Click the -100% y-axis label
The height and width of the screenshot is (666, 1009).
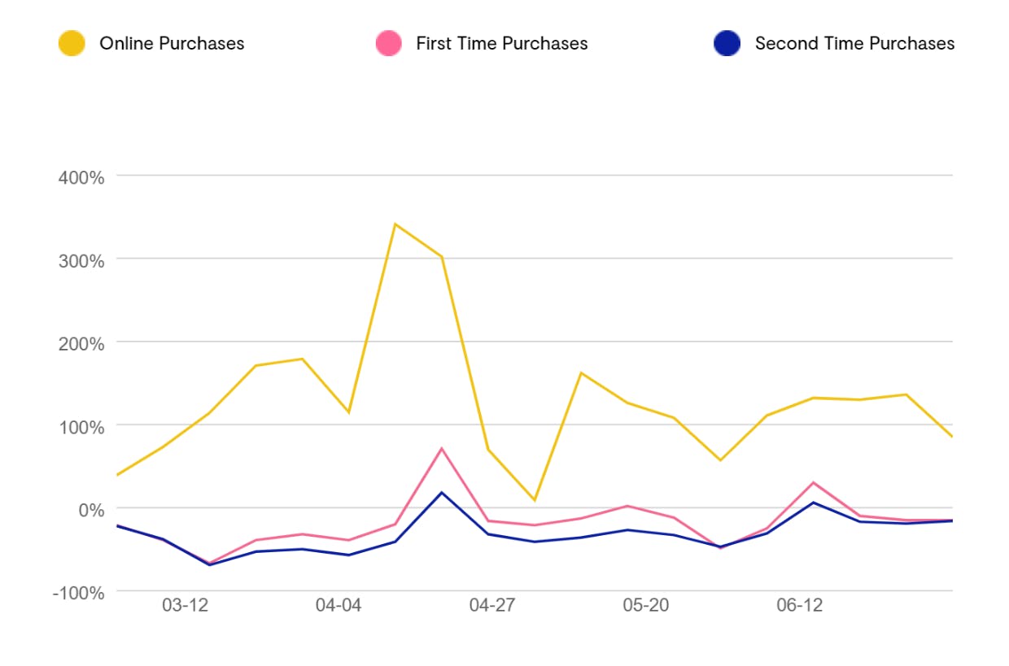coord(78,593)
